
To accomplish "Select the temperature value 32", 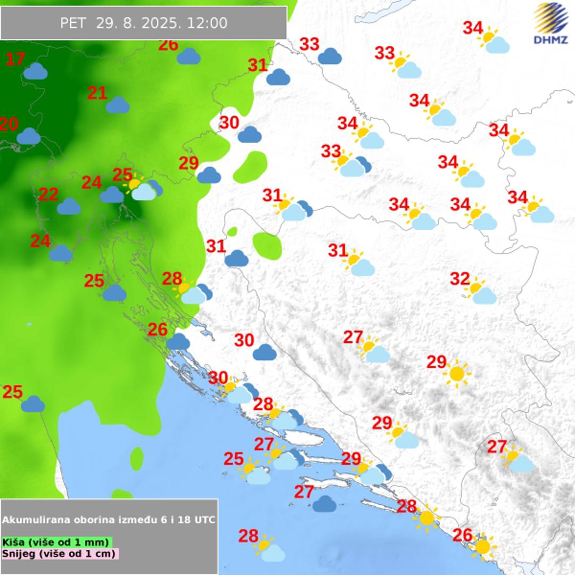I will tap(460, 278).
